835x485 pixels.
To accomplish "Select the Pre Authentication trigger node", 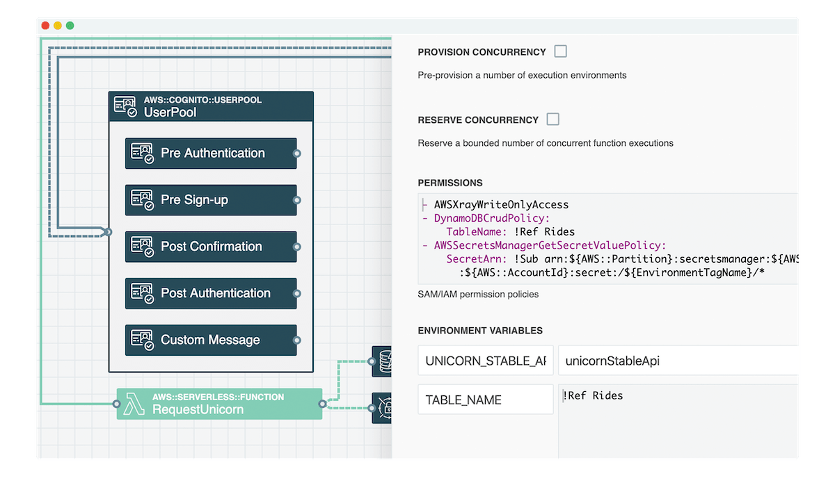I will point(211,153).
